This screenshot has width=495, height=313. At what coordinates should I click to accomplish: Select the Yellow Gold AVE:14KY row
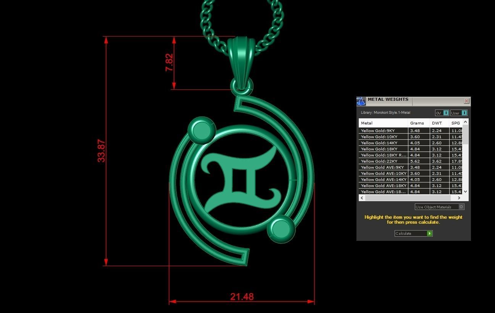coord(410,179)
